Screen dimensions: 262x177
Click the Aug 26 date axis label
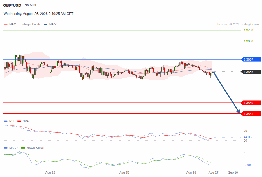(191, 173)
